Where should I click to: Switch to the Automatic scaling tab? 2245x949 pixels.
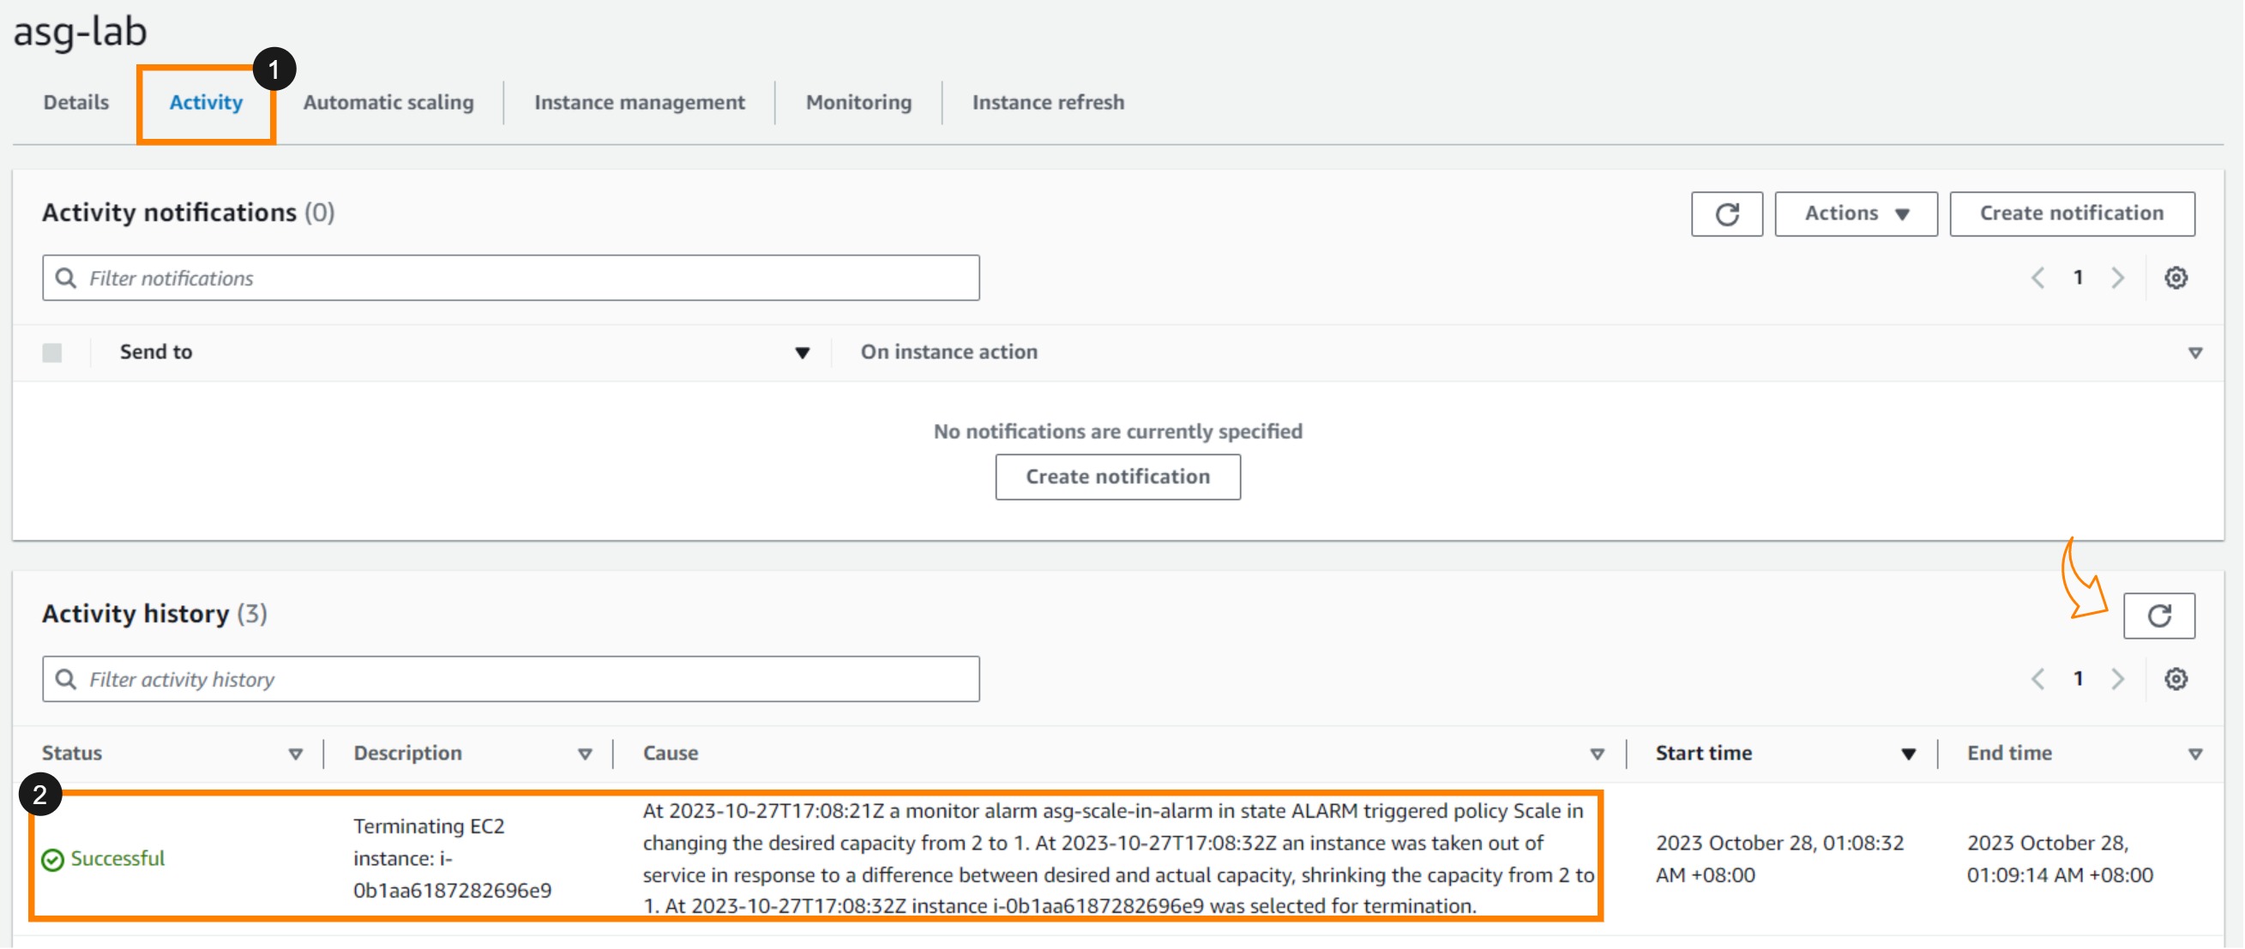point(388,103)
